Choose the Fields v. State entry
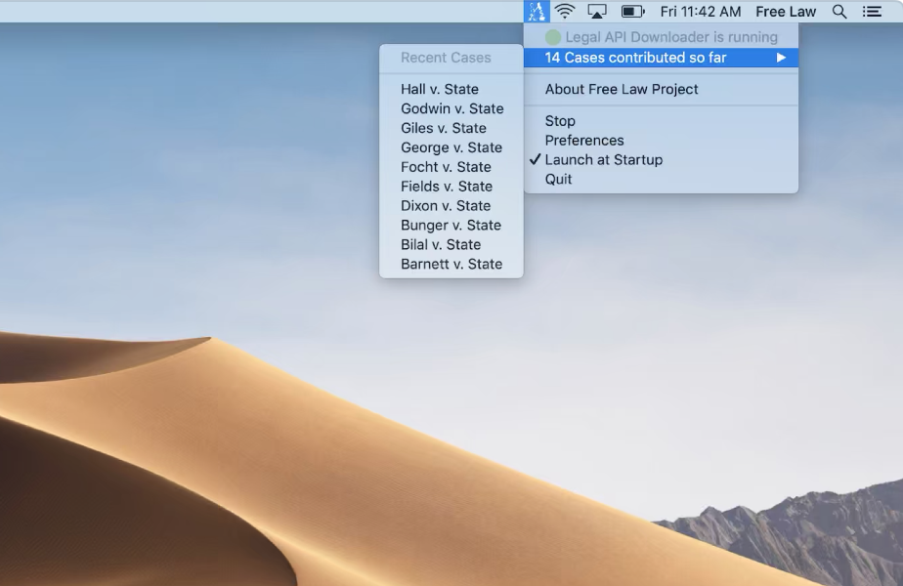The width and height of the screenshot is (903, 586). coord(451,187)
